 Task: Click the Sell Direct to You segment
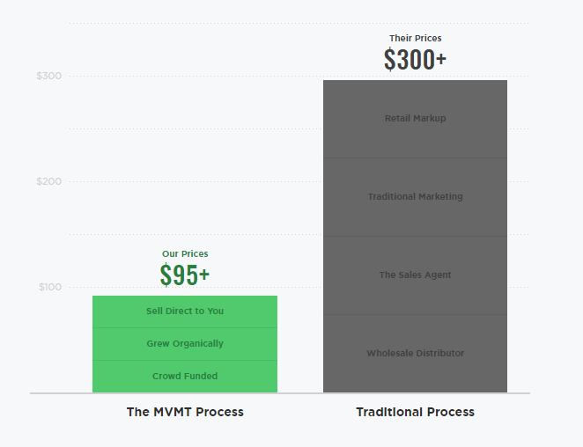185,311
